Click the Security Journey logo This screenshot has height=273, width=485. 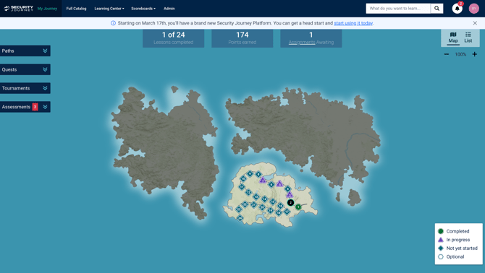(x=19, y=9)
